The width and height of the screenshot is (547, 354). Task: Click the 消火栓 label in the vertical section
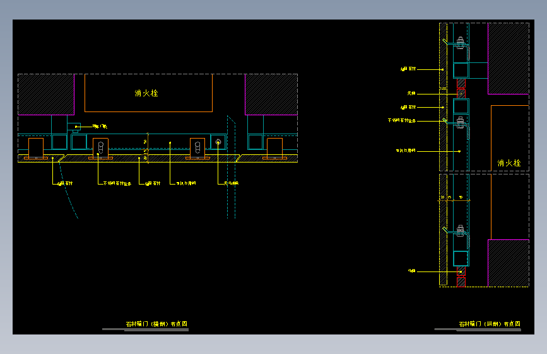(x=509, y=163)
